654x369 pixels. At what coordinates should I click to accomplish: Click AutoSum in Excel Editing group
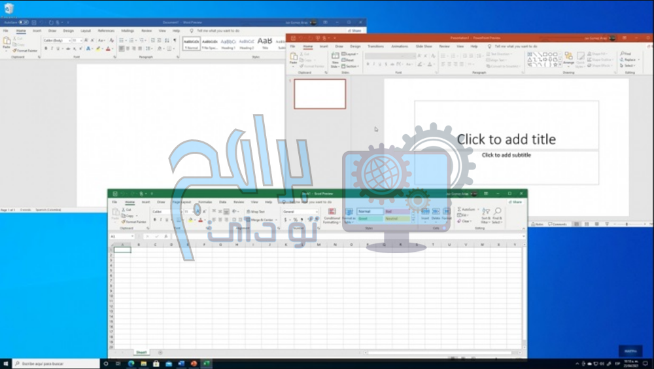coord(468,209)
